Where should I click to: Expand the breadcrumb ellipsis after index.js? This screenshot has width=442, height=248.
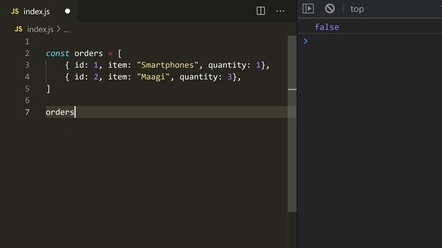pos(66,30)
